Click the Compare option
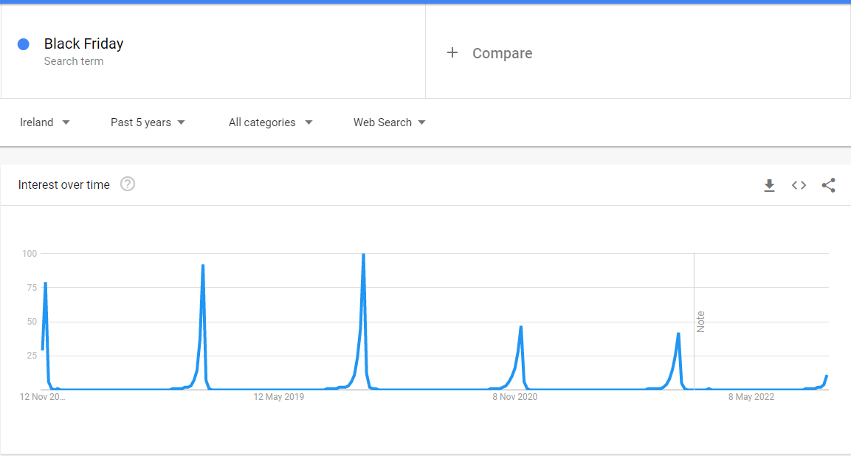The image size is (851, 456). (502, 52)
